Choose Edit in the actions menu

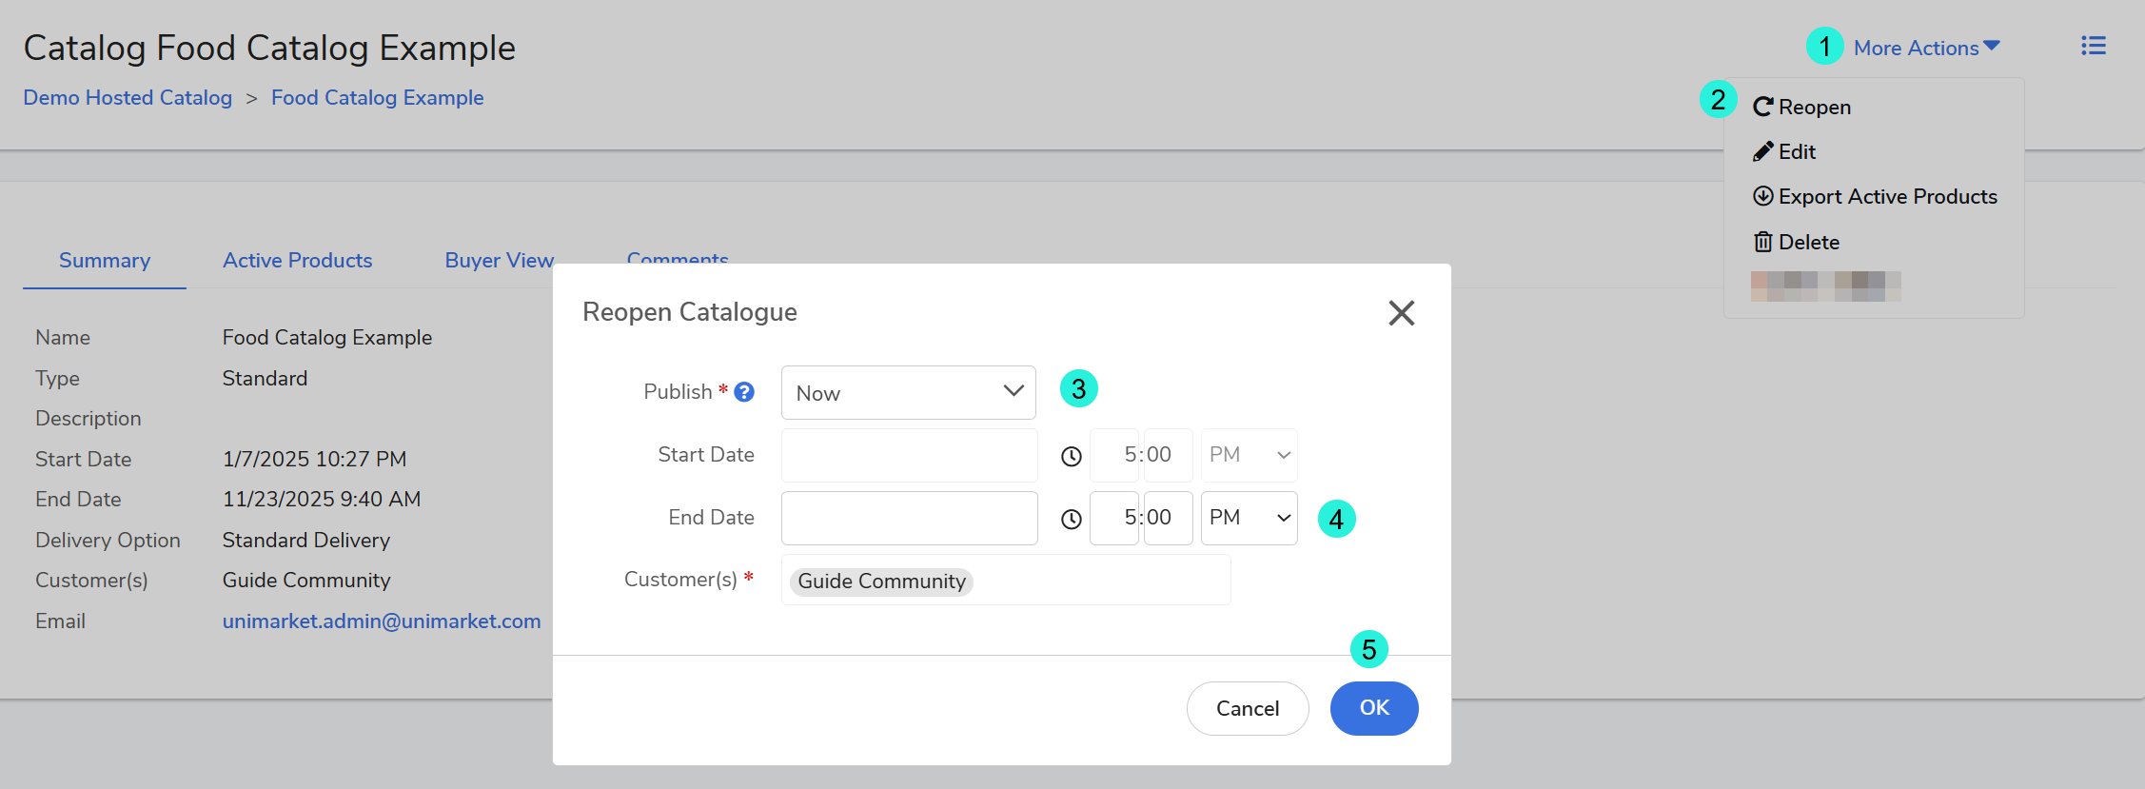click(1784, 151)
